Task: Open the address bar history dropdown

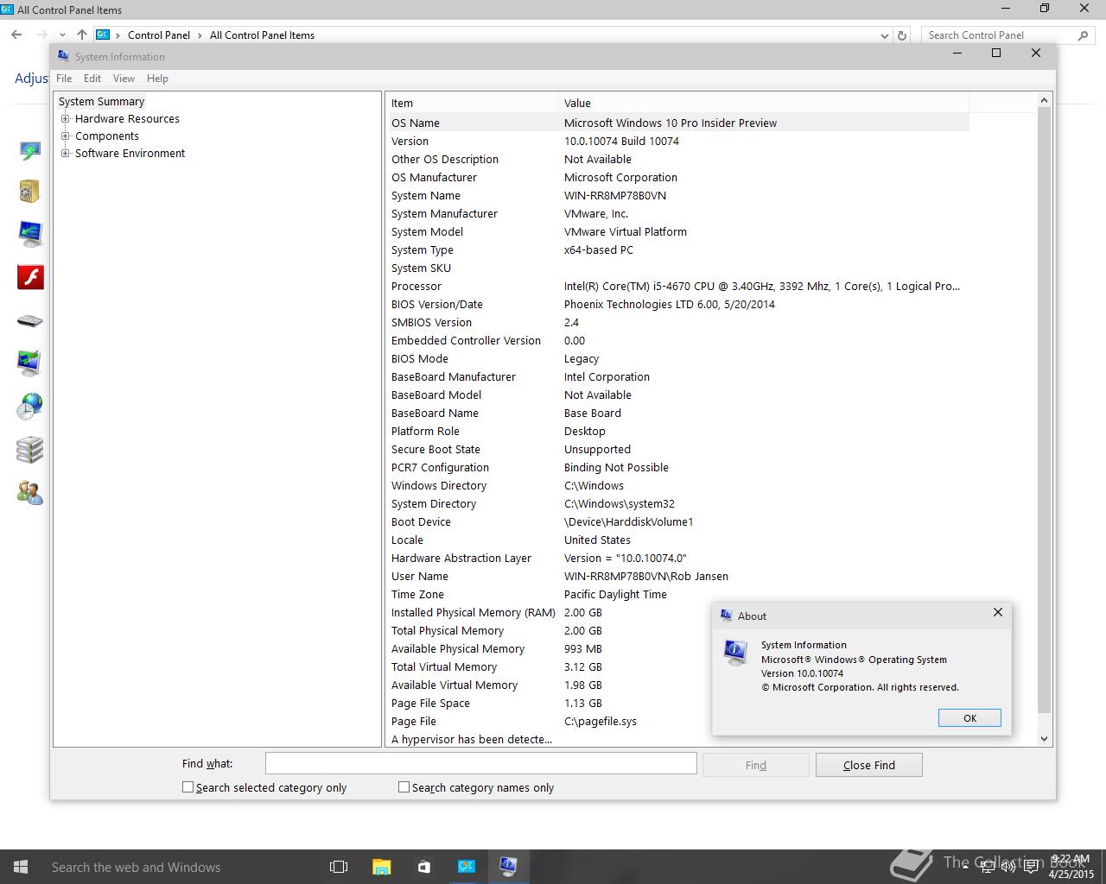Action: [x=884, y=35]
